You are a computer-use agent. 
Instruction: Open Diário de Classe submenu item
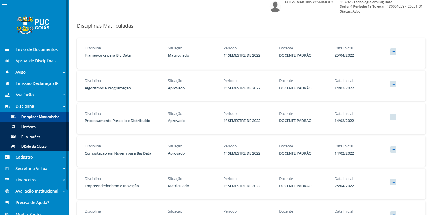pos(34,147)
